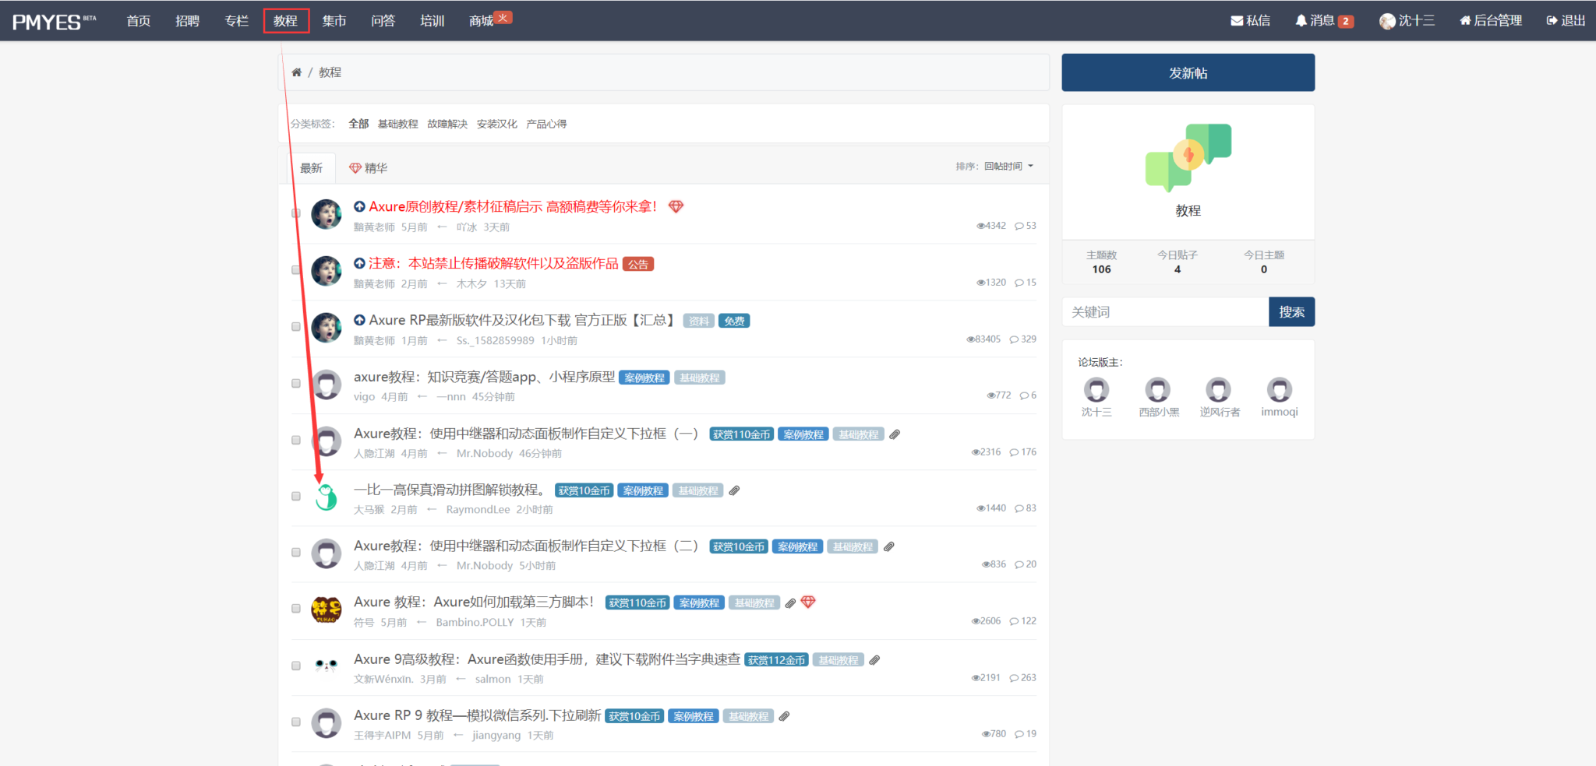Tick checkbox for 滑动拼图解锁教程 post
Screen dimensions: 1596x766
pyautogui.click(x=296, y=497)
